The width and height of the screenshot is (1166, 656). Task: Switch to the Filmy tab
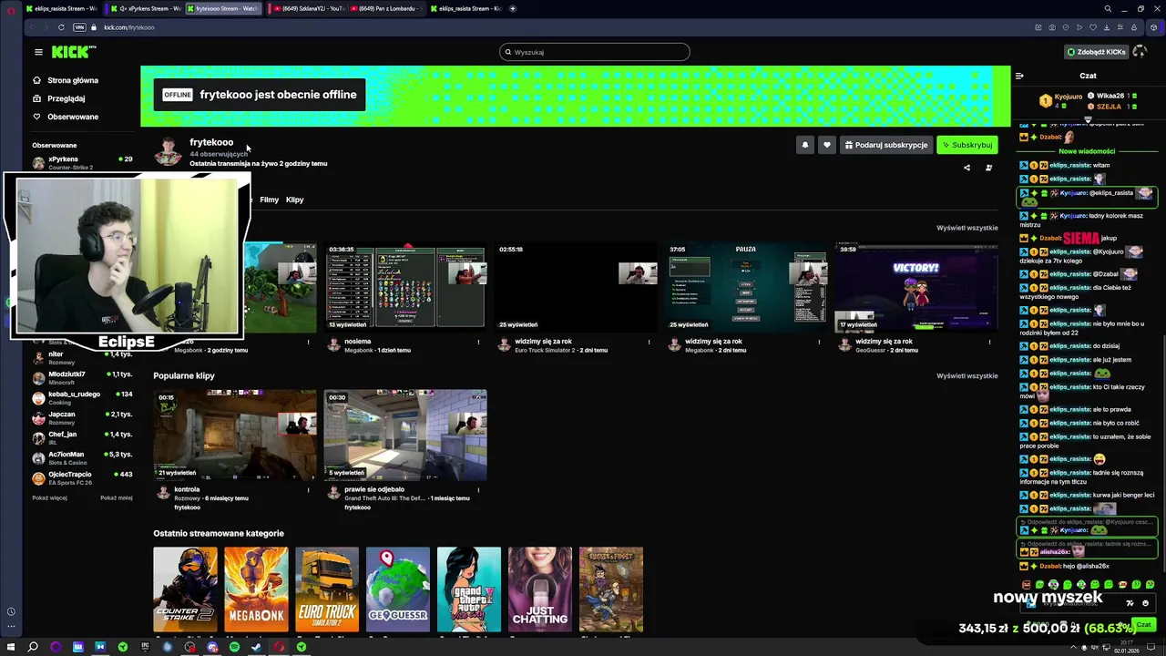269,200
